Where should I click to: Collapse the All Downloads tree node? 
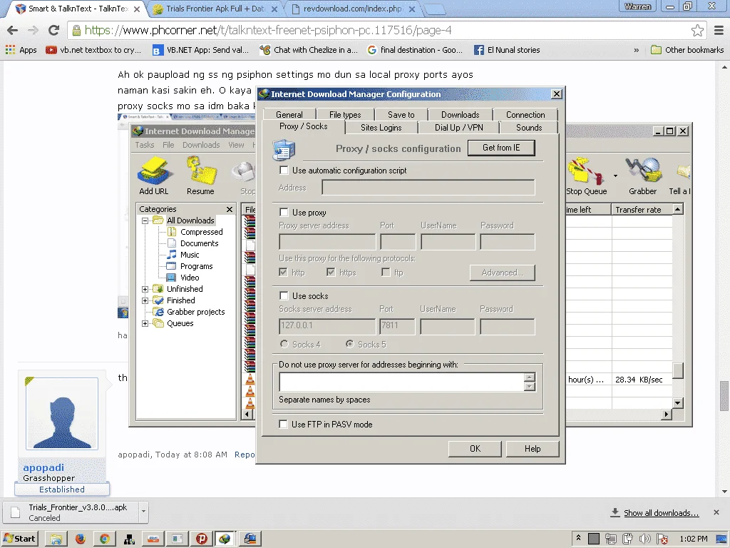(145, 220)
